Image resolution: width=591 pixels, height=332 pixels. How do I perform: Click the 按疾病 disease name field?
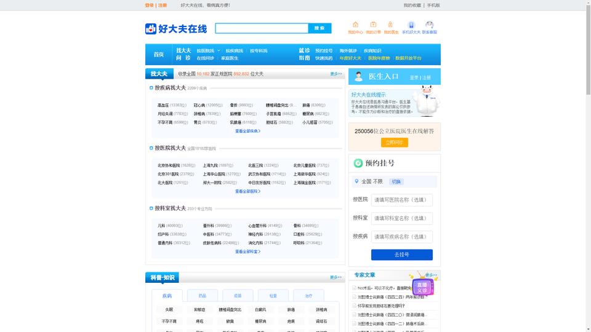(x=402, y=237)
